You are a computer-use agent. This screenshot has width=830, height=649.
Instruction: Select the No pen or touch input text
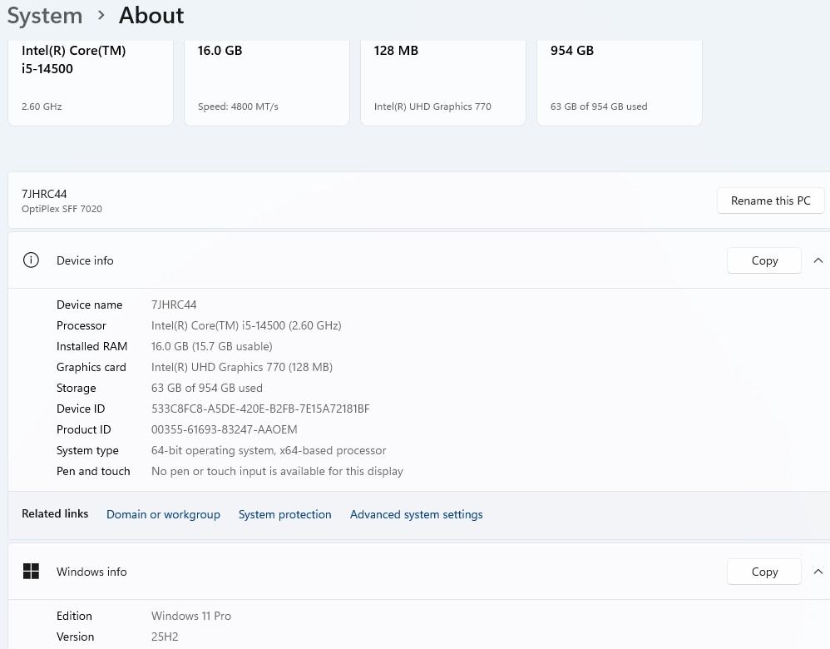277,471
